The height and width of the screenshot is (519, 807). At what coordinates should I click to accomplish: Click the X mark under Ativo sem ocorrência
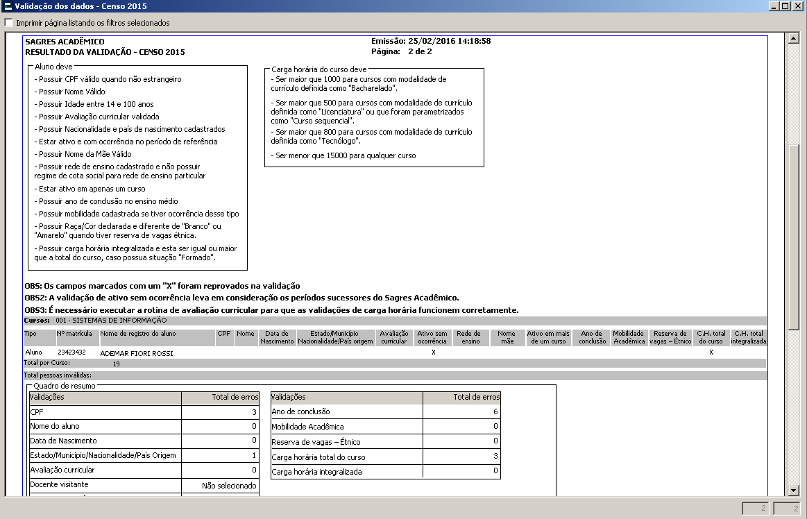pos(433,352)
